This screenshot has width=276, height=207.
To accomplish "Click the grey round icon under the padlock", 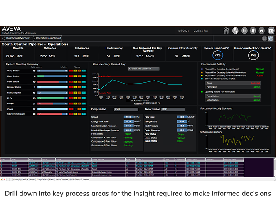I will [264, 38].
